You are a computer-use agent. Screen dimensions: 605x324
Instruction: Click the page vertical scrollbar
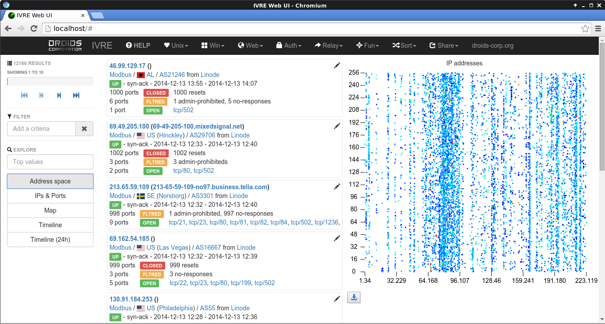pos(602,106)
